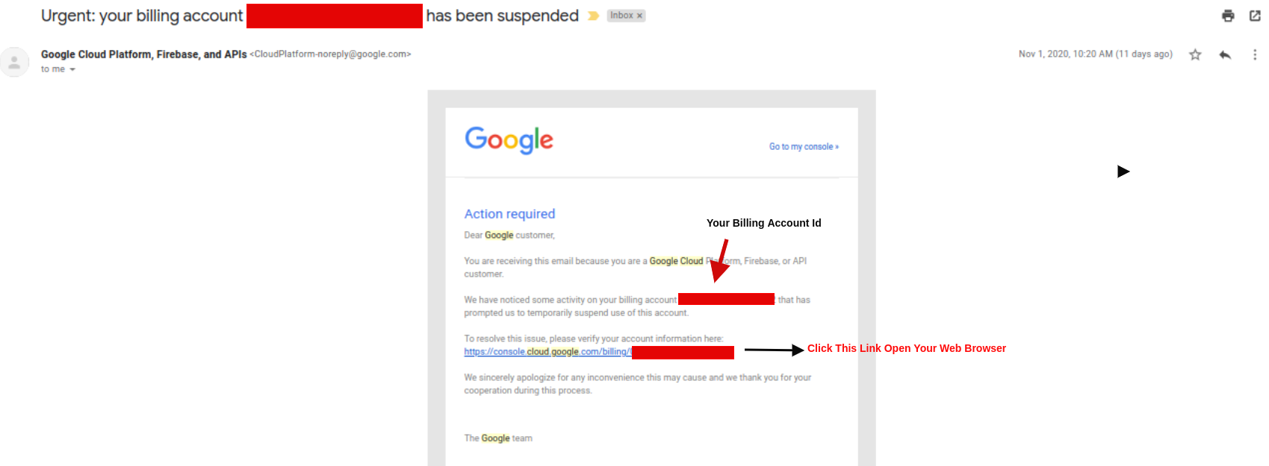Click the sender's profile avatar

15,61
